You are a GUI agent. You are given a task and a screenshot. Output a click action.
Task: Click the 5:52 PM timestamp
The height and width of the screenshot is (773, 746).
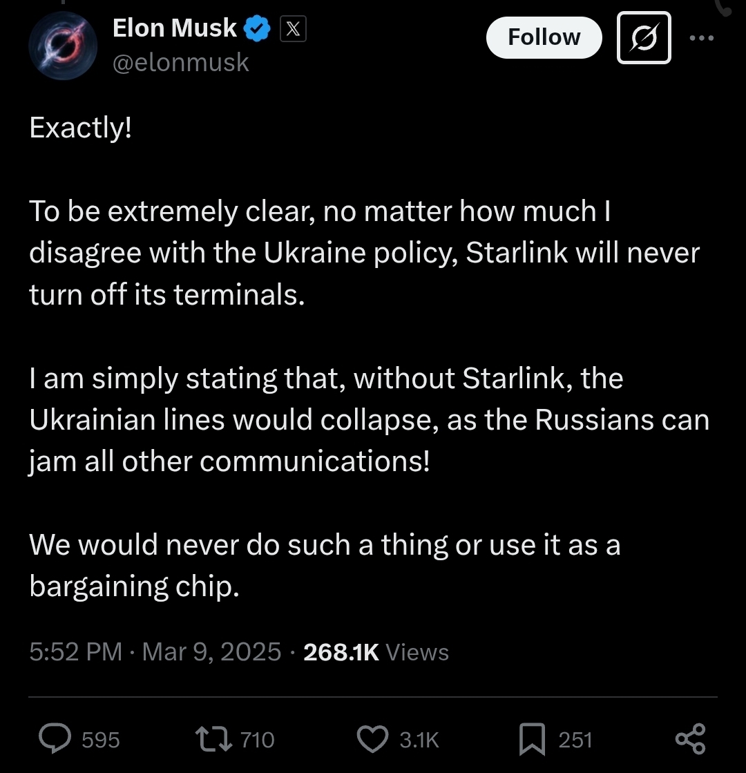point(75,651)
